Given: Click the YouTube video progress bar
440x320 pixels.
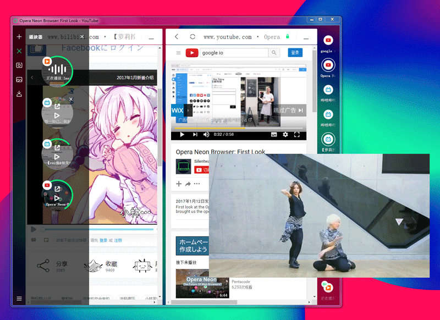Looking at the screenshot, I should (237, 128).
